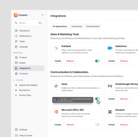Image resolution: width=138 pixels, height=137 pixels.
Task: Open Details for Salesforce
Action: (x=111, y=61)
